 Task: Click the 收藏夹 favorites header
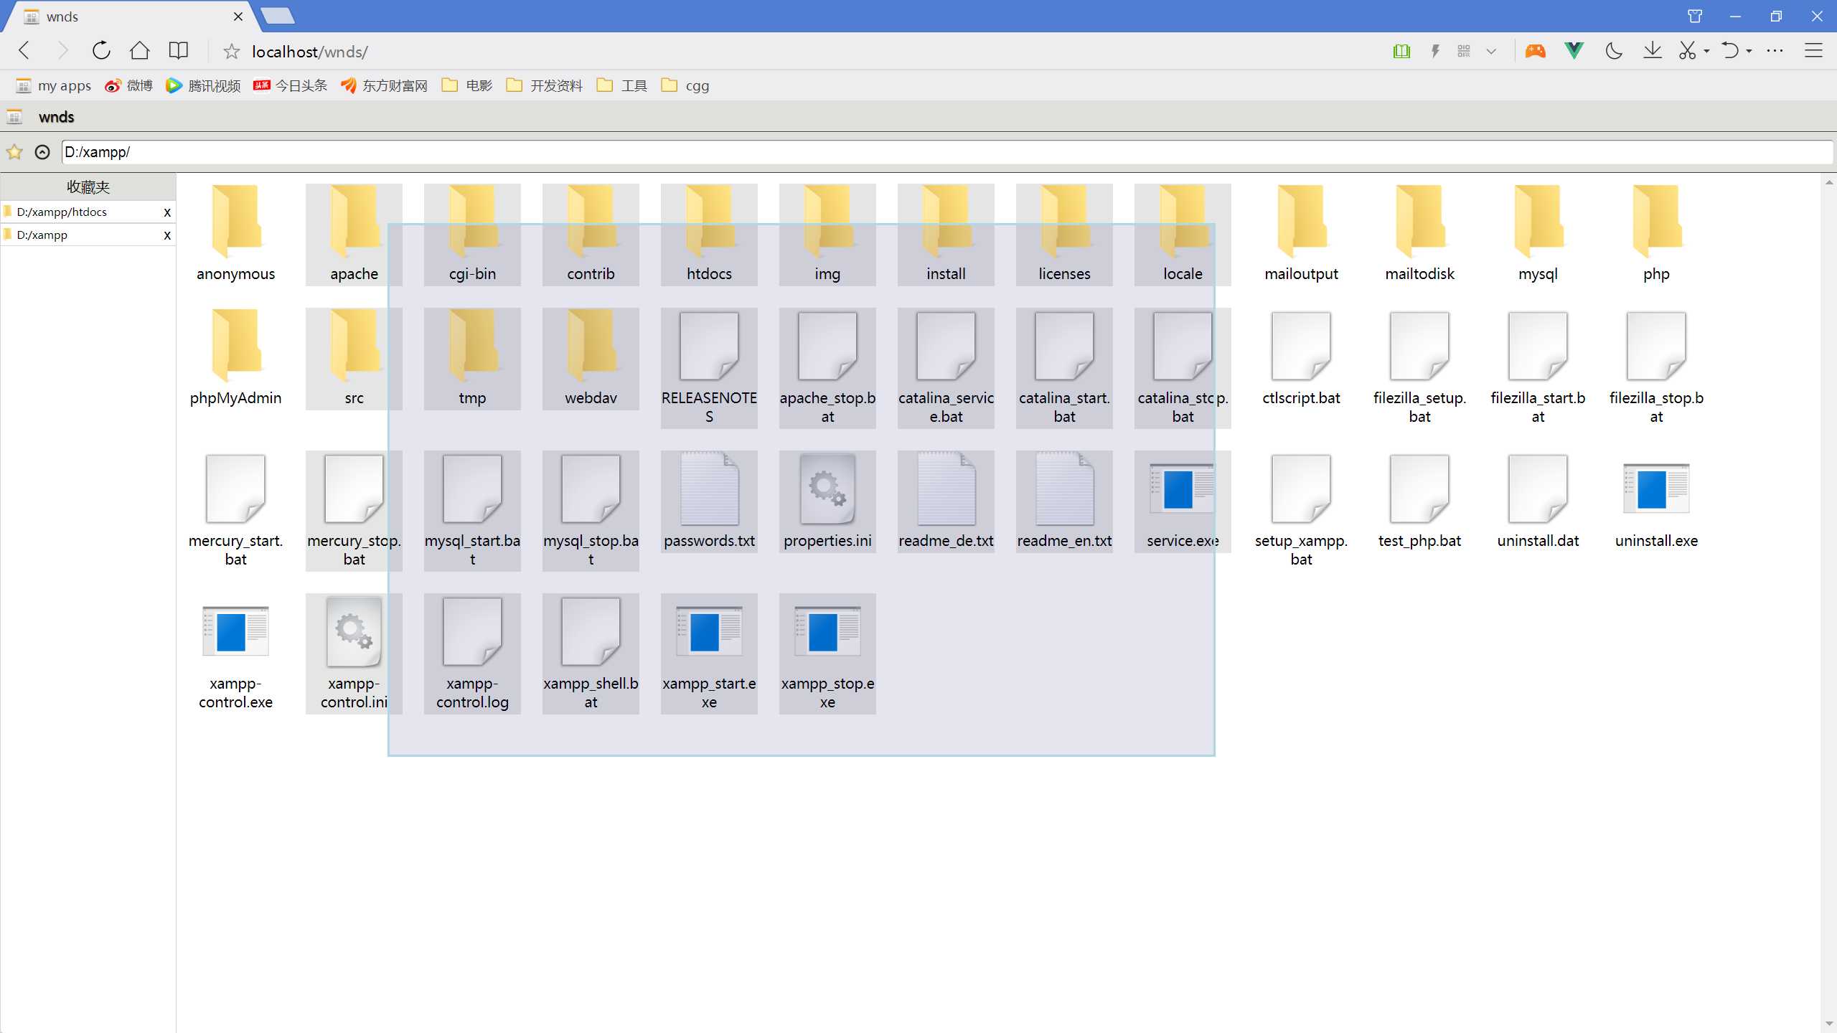click(88, 187)
